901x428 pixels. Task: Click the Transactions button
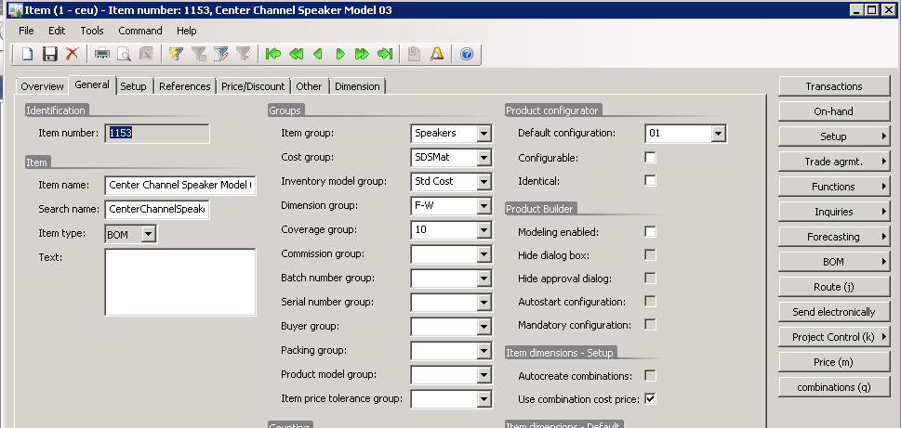(833, 86)
